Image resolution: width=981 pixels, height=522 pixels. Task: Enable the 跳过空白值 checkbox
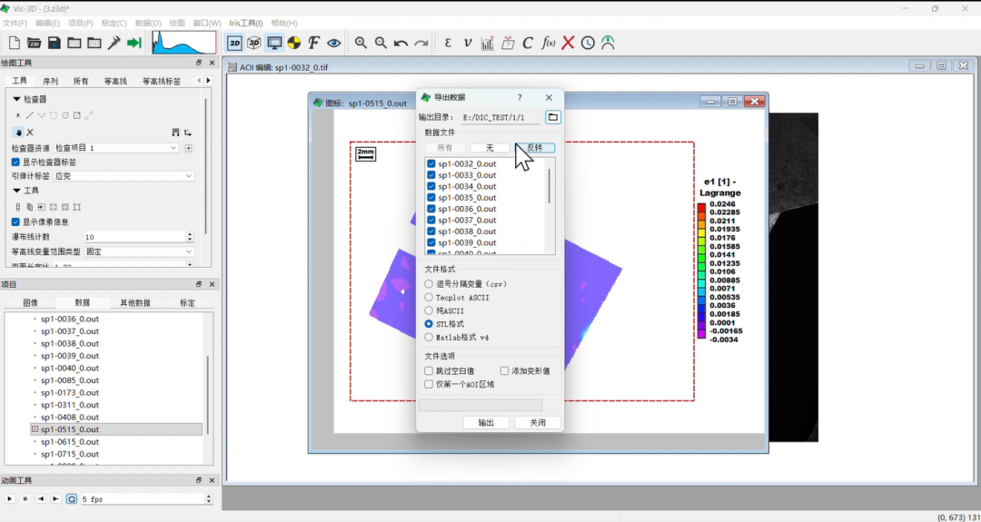pos(430,371)
